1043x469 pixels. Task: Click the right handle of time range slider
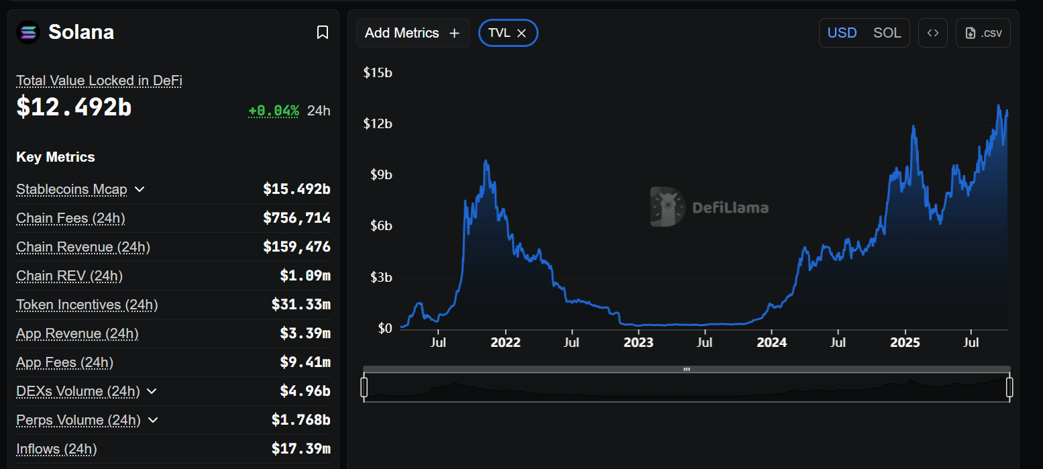pyautogui.click(x=1009, y=387)
